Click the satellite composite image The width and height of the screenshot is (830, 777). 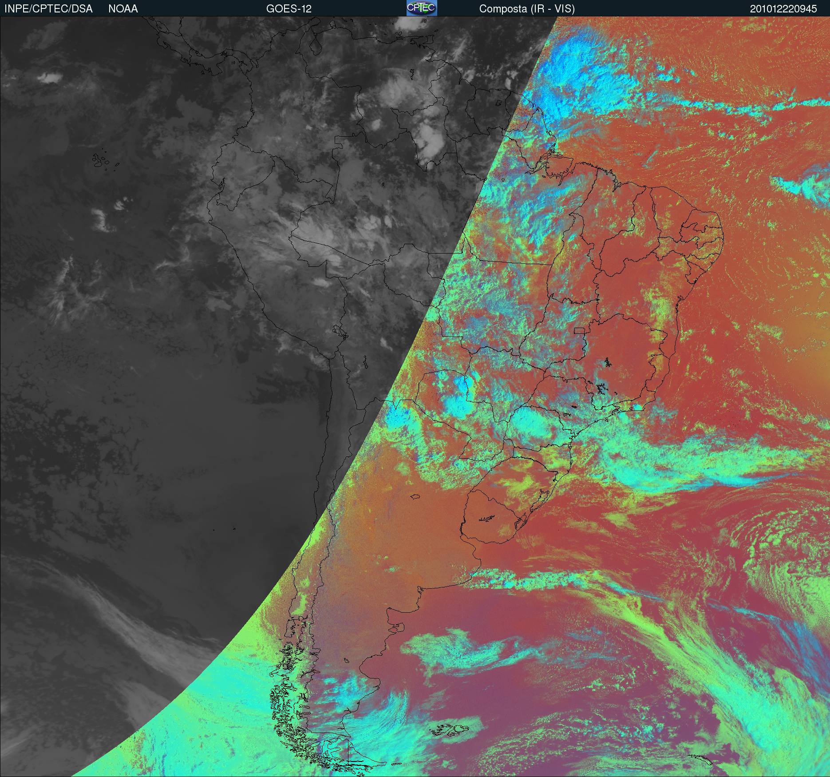click(415, 396)
